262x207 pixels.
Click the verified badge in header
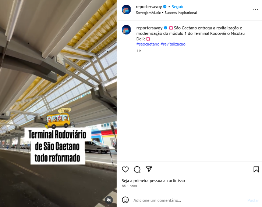[165, 7]
